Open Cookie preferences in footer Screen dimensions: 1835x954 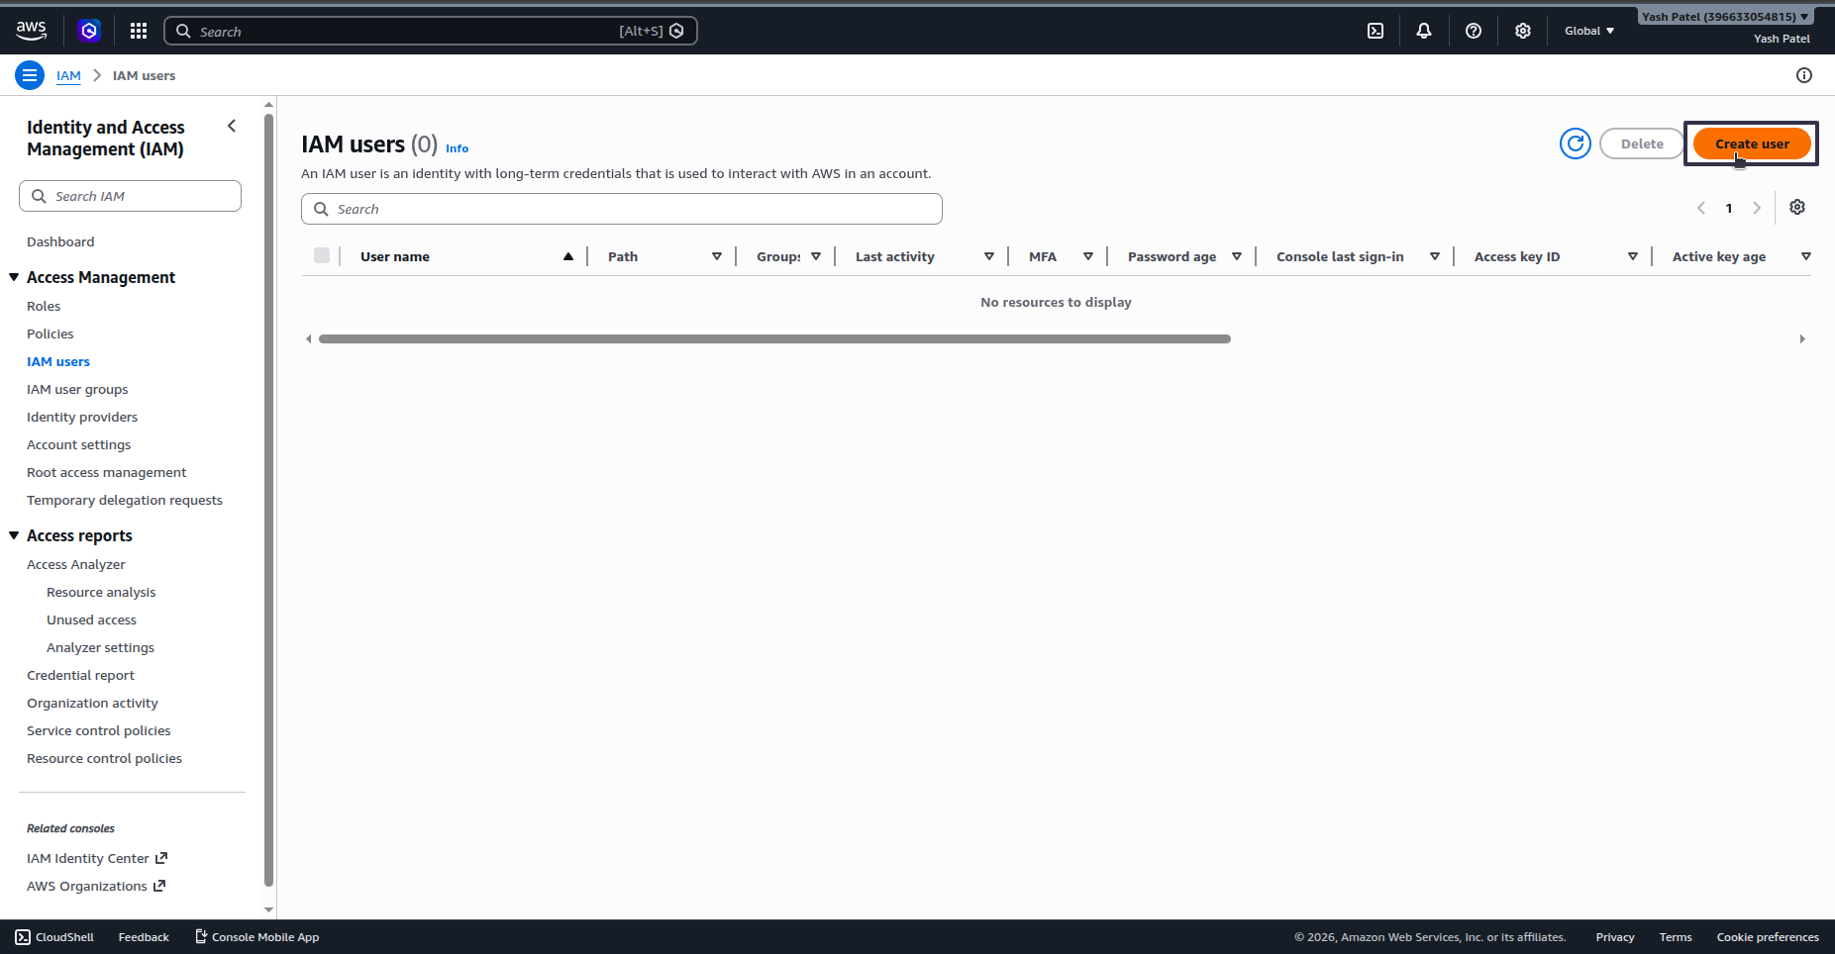coord(1768,937)
